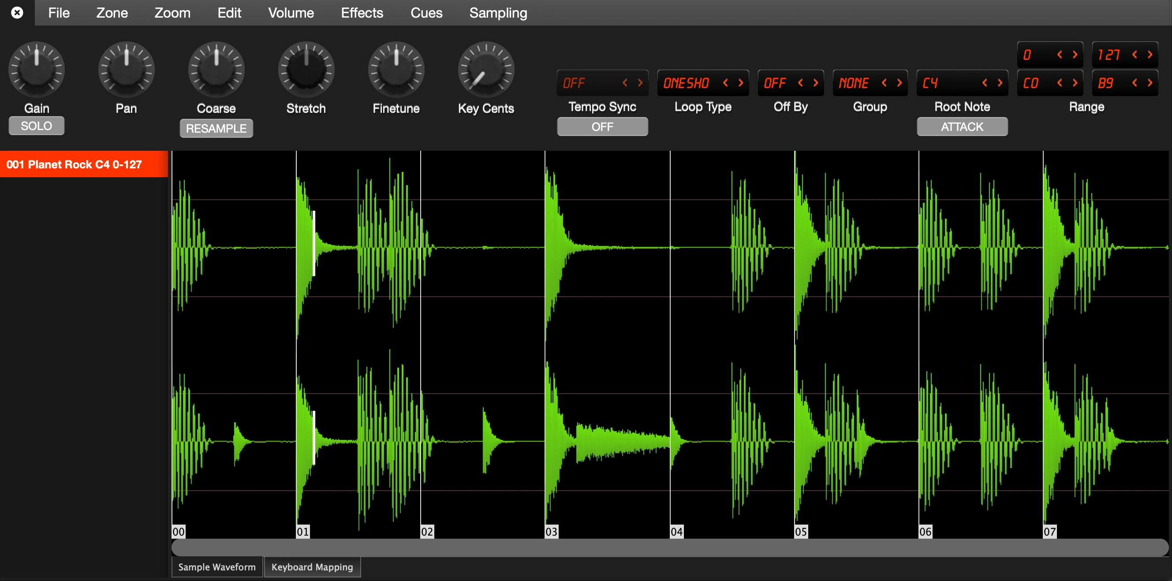This screenshot has height=581, width=1172.
Task: Click the RESAMPLE button
Action: 216,128
